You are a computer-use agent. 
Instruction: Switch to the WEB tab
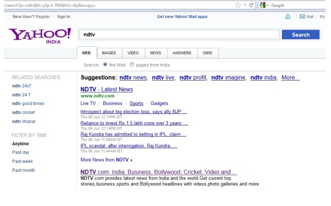[87, 53]
